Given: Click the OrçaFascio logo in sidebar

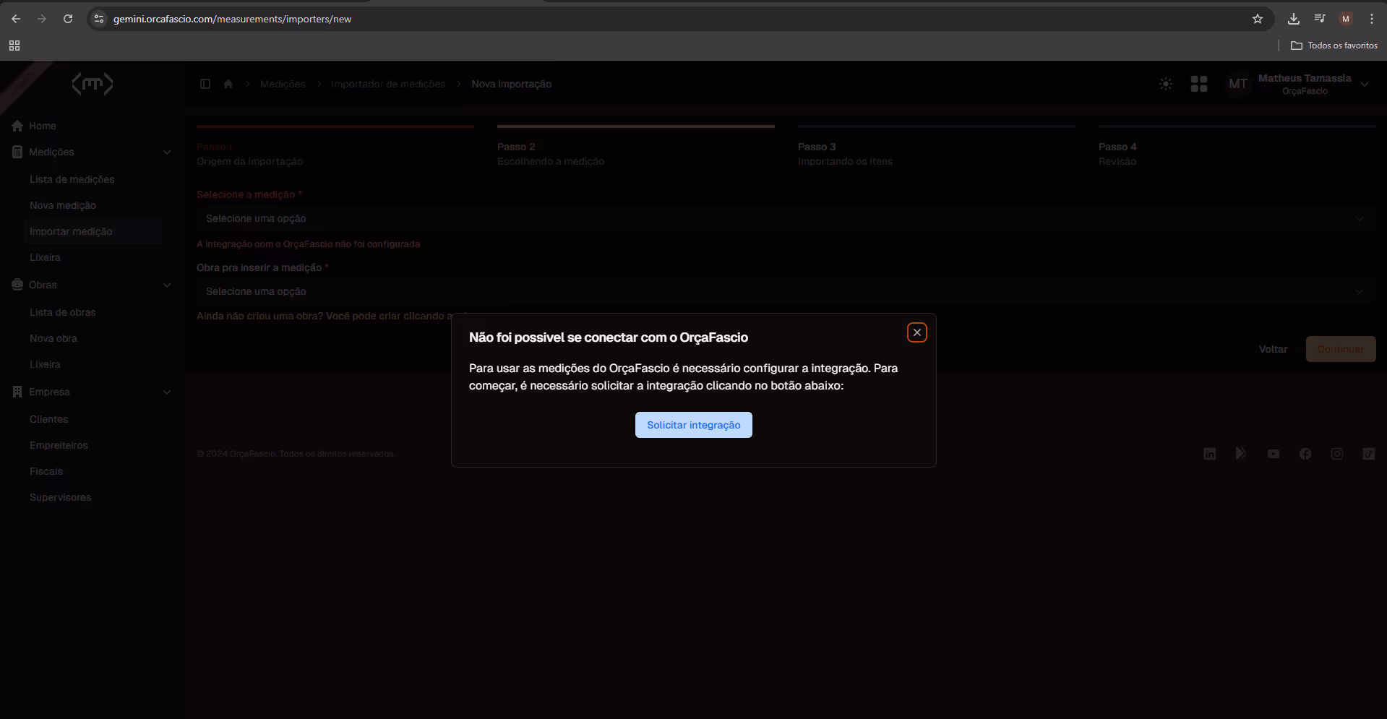Looking at the screenshot, I should tap(93, 84).
